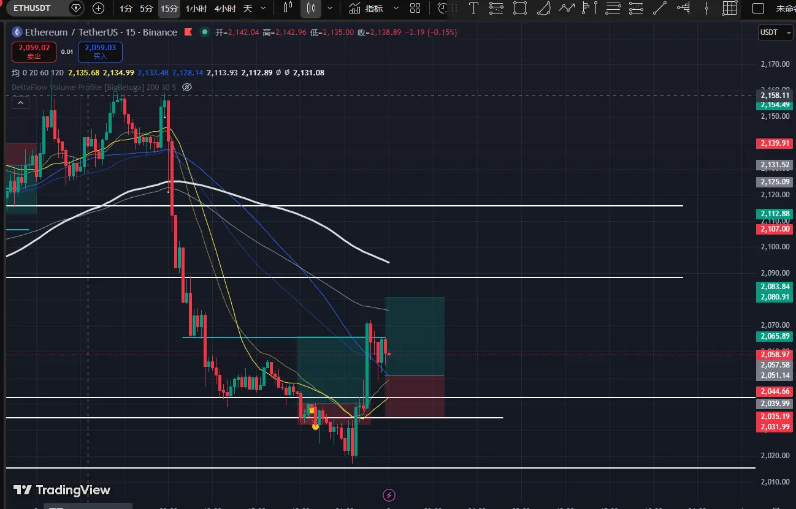Select the zigzag arrow path tool
Screen dimensions: 796x509
(x=567, y=8)
